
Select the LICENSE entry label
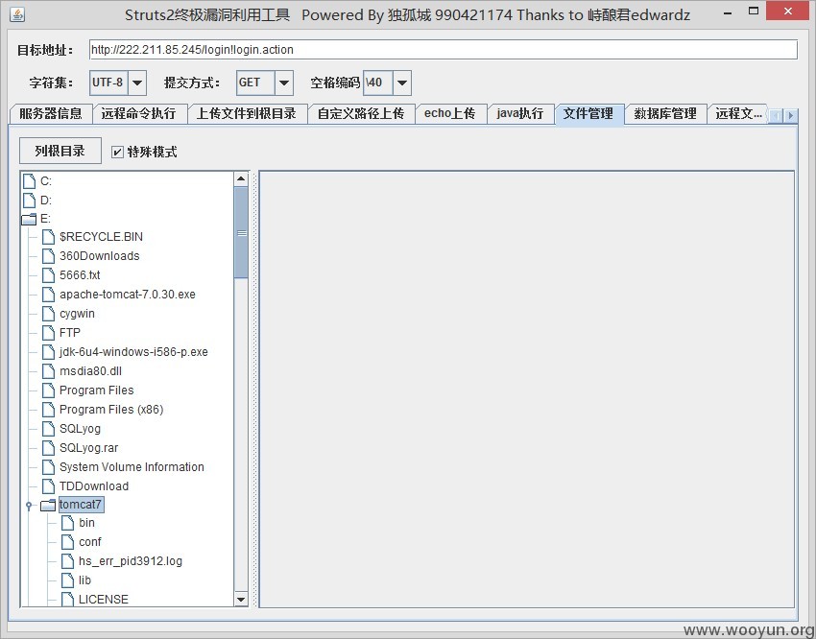pos(103,599)
